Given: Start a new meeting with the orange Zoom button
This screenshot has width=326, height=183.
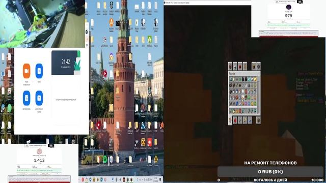Looking at the screenshot, I should point(26,71).
